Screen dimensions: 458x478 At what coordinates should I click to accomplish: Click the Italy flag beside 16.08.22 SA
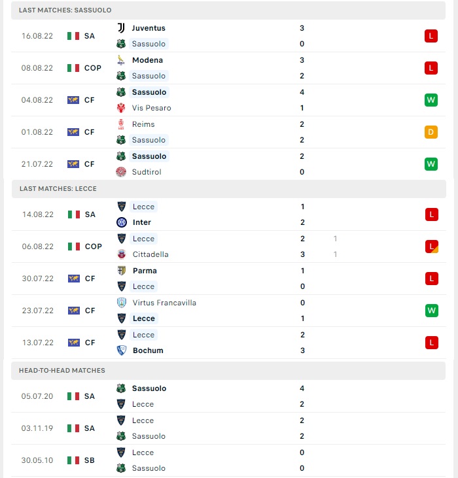tap(73, 36)
